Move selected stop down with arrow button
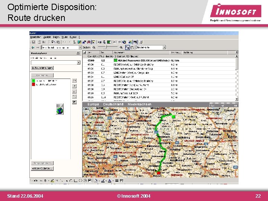Image resolution: width=268 pixels, height=201 pixels. pos(74,92)
